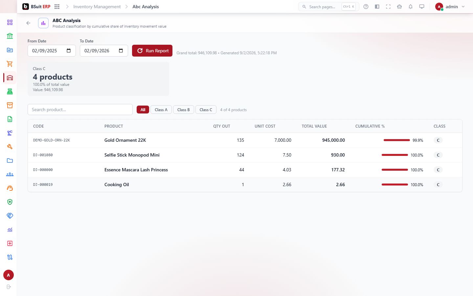Viewport: 473px width, 296px height.
Task: Open the Search pages box
Action: click(x=328, y=7)
